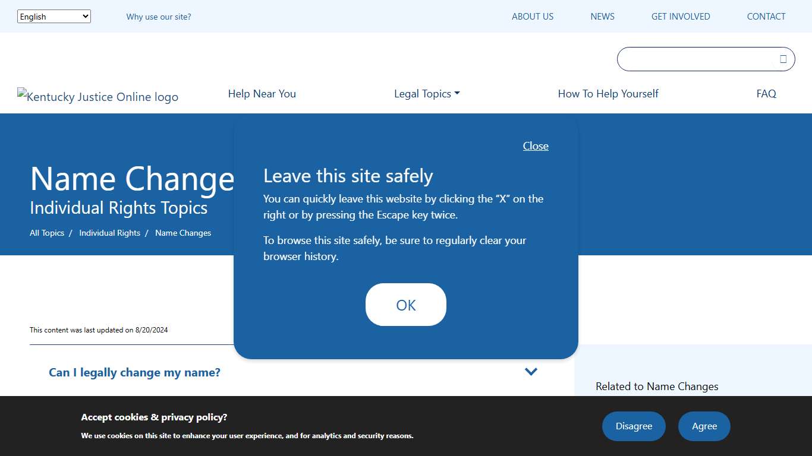Open Individual Rights from the breadcrumb
Image resolution: width=812 pixels, height=456 pixels.
[109, 233]
